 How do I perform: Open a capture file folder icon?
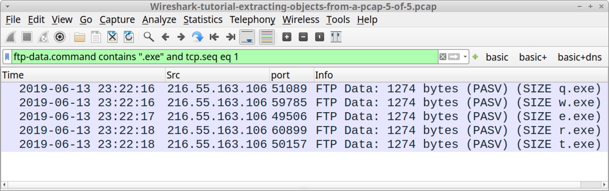click(x=80, y=37)
